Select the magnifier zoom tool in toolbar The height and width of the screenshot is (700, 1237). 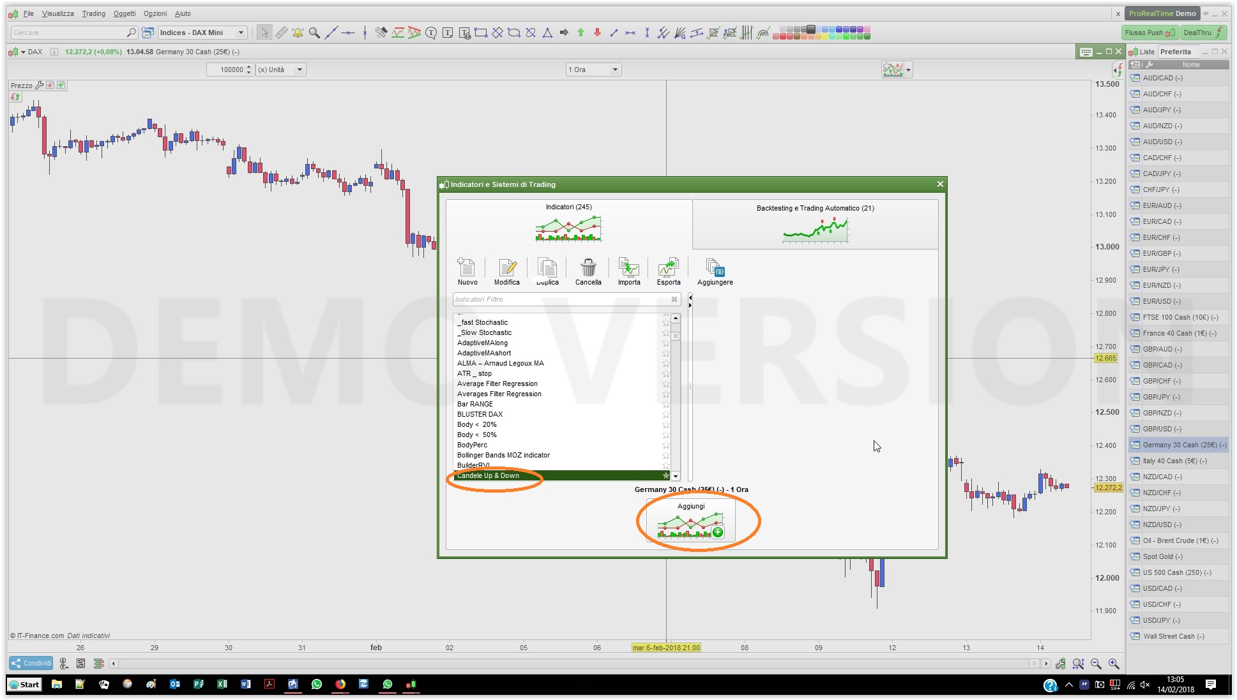[x=314, y=33]
